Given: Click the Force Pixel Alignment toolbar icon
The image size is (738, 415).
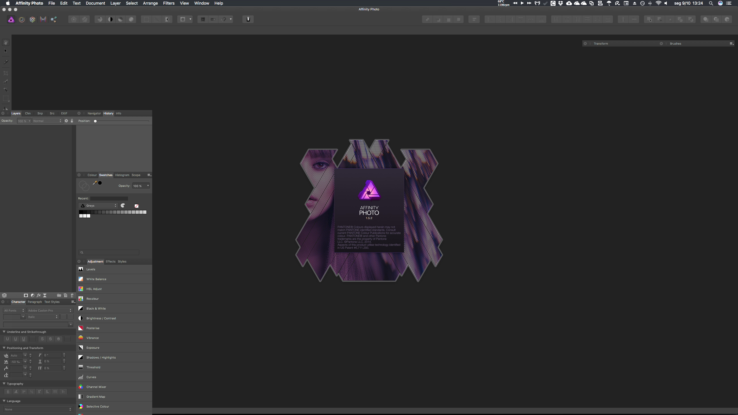Looking at the screenshot, I should [203, 19].
